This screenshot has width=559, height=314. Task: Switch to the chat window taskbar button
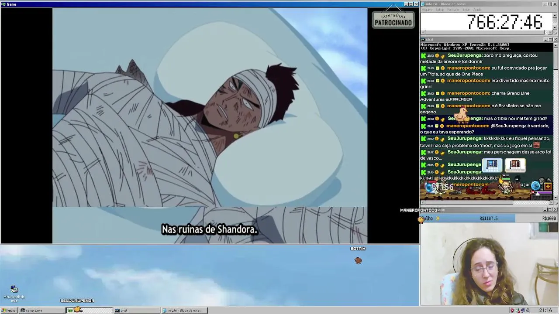click(x=137, y=311)
